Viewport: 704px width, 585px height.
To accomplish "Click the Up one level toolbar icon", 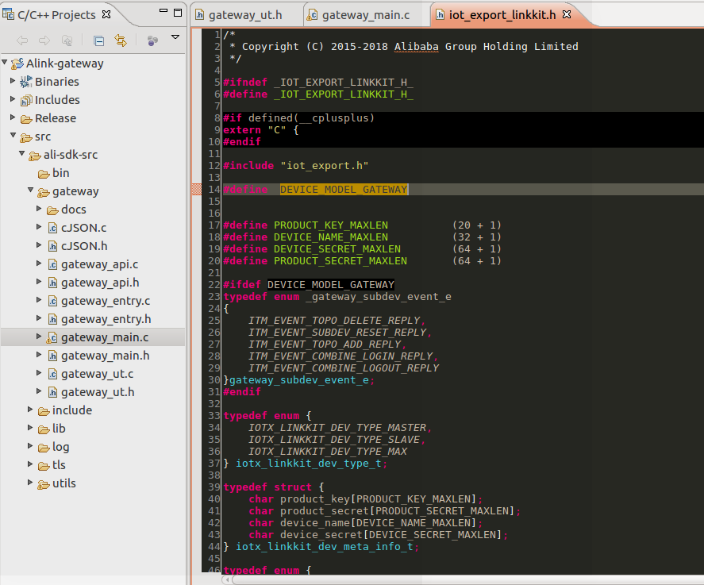I will click(x=67, y=40).
